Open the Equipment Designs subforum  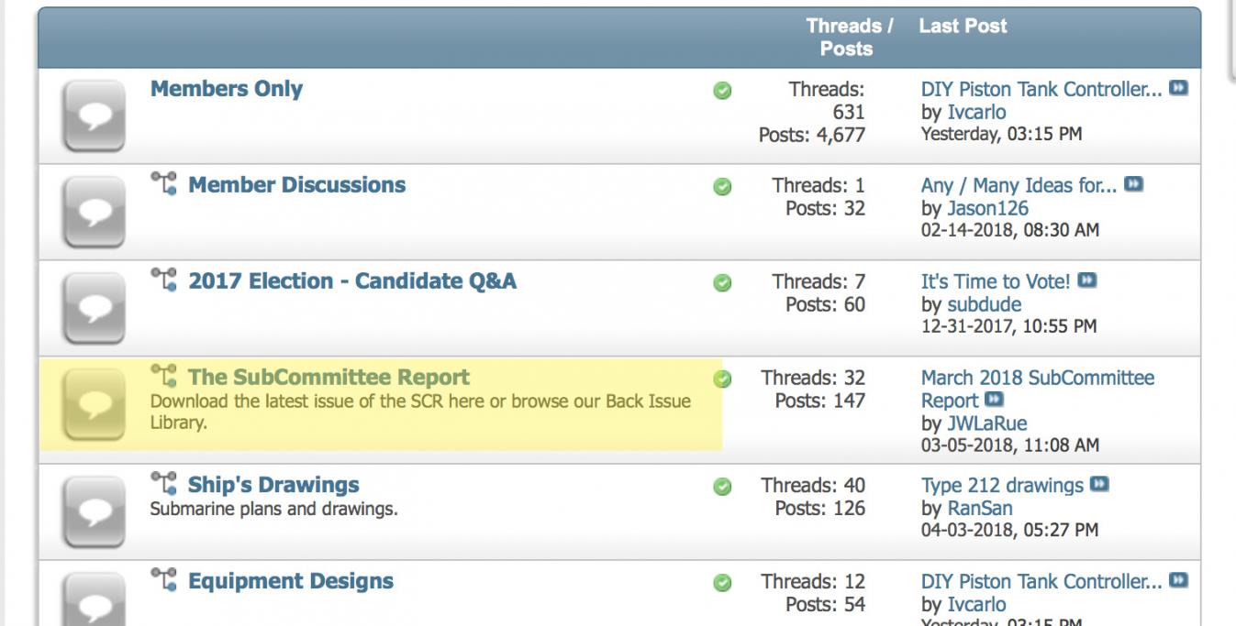click(291, 581)
